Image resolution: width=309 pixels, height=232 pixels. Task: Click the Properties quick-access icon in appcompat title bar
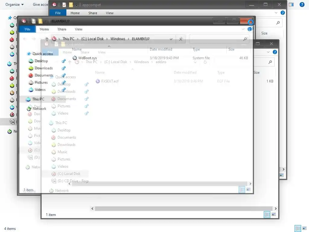point(64,5)
